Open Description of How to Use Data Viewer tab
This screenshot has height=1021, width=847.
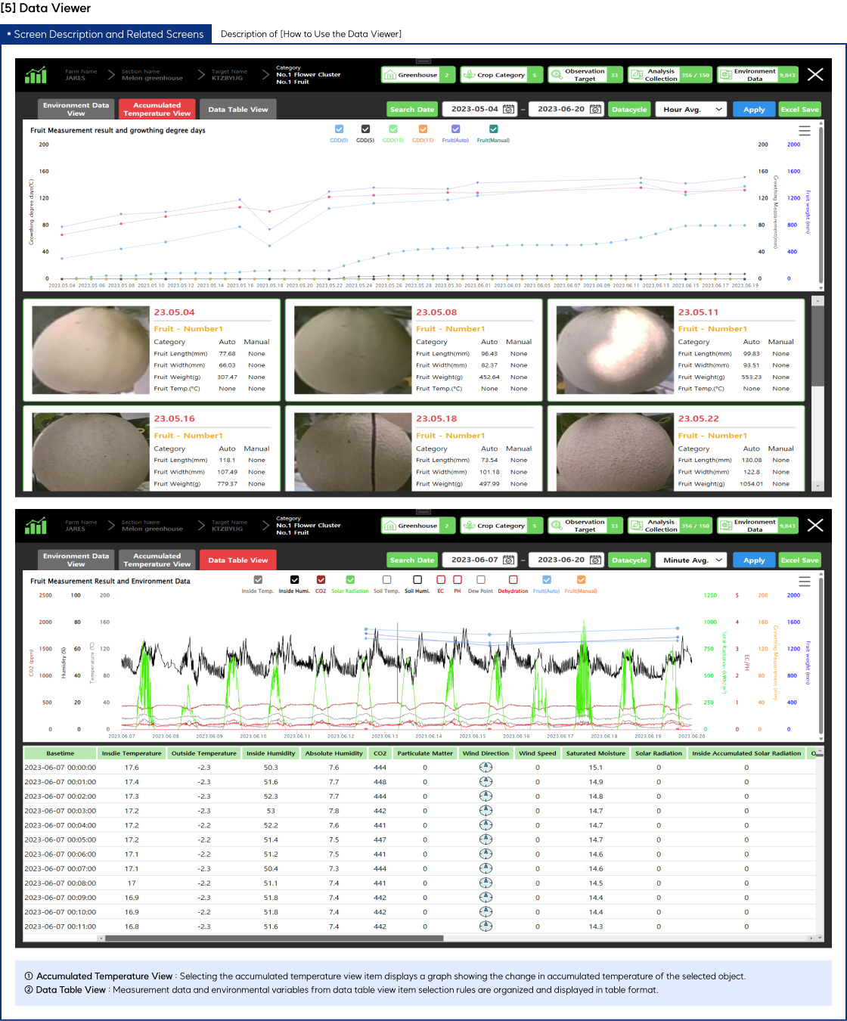[311, 34]
